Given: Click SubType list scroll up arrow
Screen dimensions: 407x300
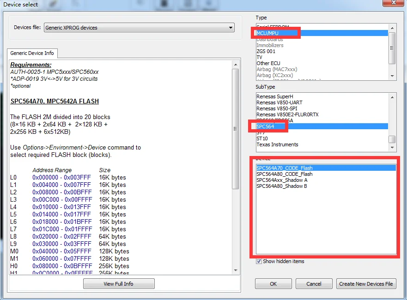Looking at the screenshot, I should point(392,97).
